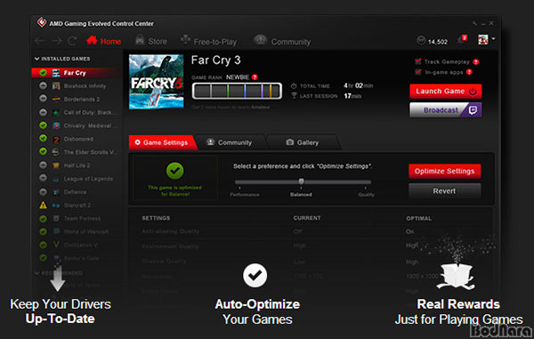Viewport: 534px width, 339px height.
Task: Click the Optimize Settings button
Action: pos(444,171)
